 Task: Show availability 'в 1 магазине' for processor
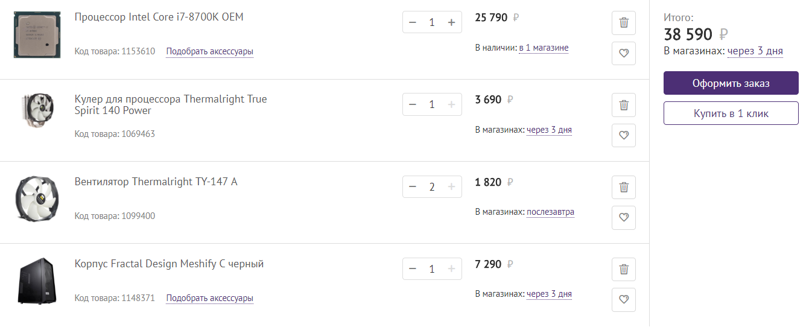(544, 48)
